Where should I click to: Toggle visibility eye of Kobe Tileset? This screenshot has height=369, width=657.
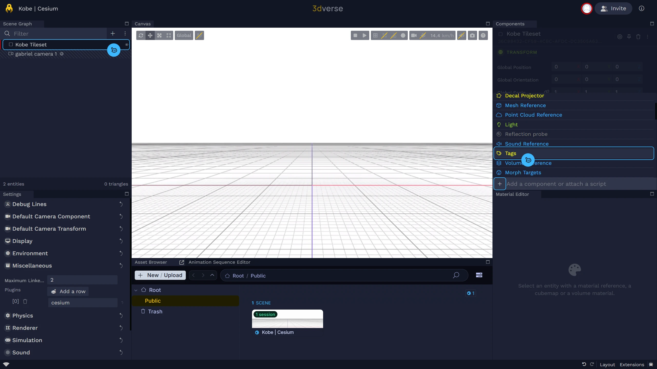127,45
